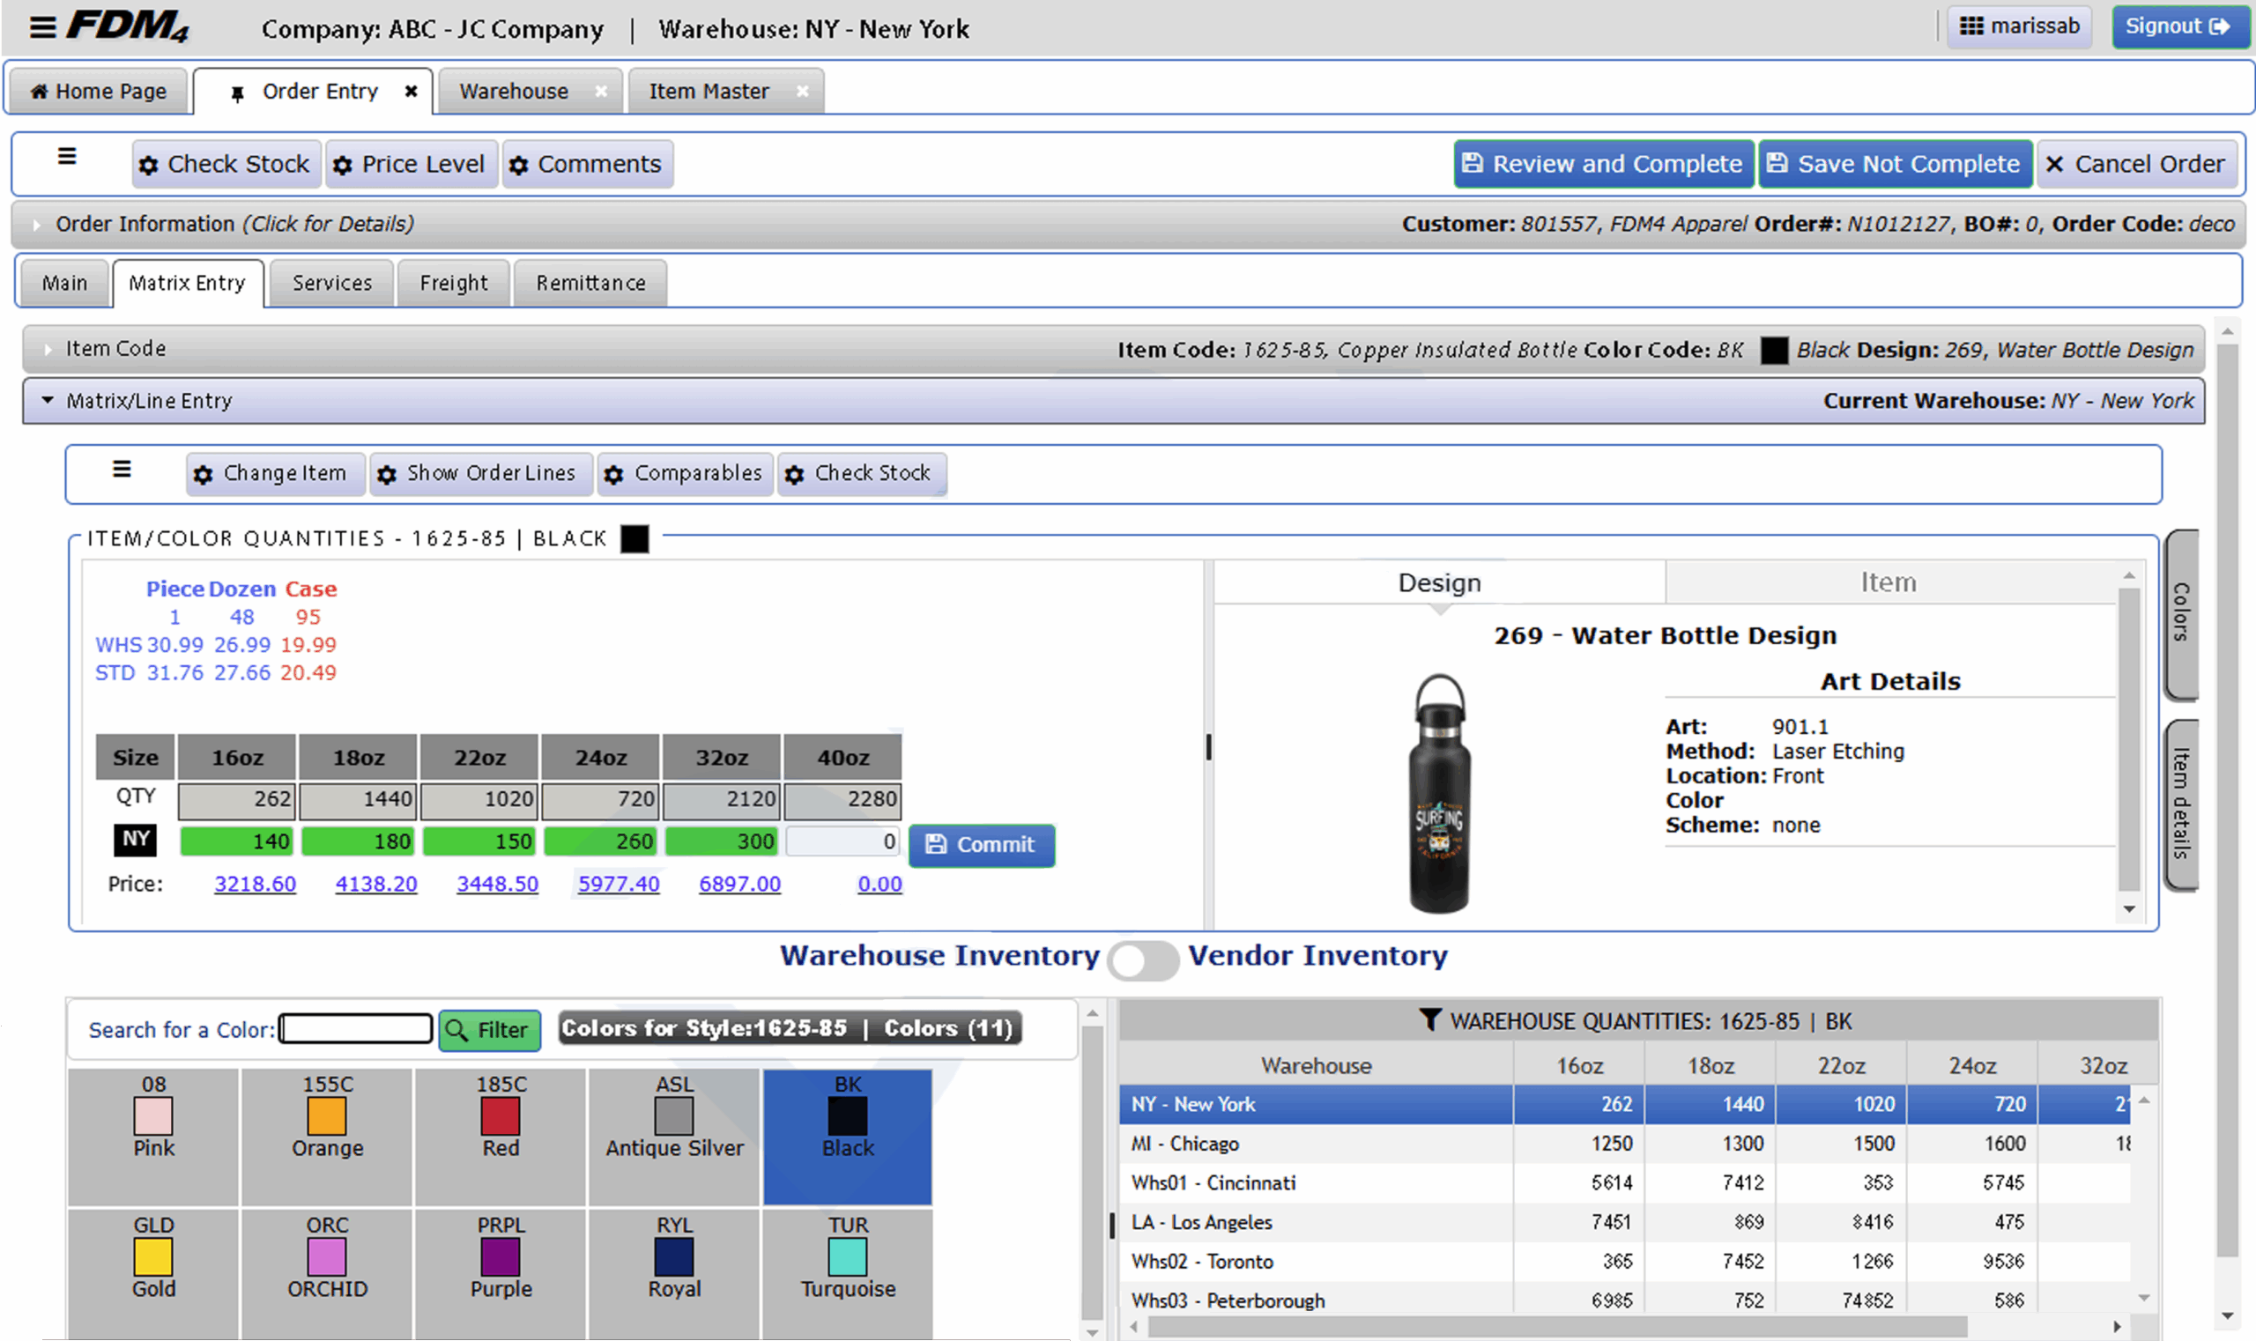This screenshot has height=1341, width=2256.
Task: Select the Royal color swatch
Action: (x=673, y=1258)
